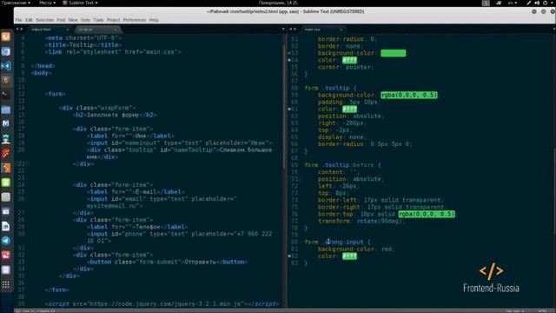Open the Selection menu
Screen dimensions: 556x313
(x=44, y=20)
